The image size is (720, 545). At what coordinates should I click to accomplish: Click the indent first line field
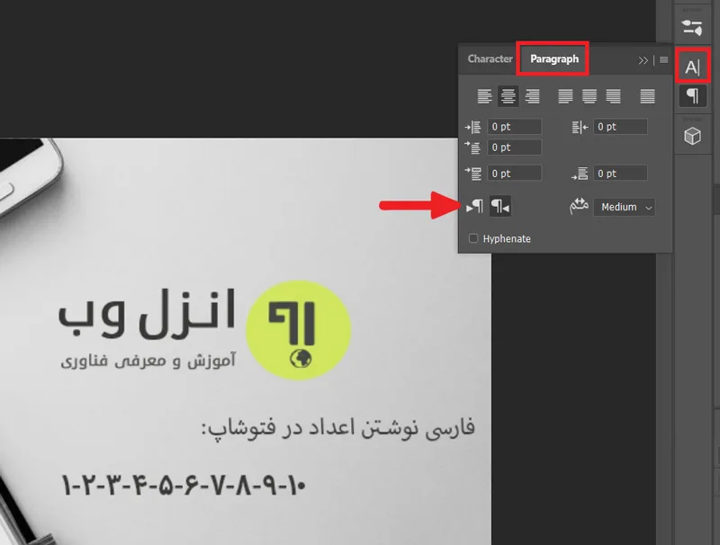tap(514, 147)
